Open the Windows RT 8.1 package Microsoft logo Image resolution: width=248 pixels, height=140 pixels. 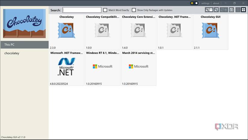[x=103, y=66]
